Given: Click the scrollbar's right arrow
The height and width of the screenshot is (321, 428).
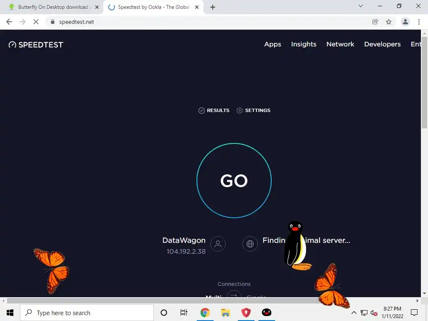Looking at the screenshot, I should (418, 301).
